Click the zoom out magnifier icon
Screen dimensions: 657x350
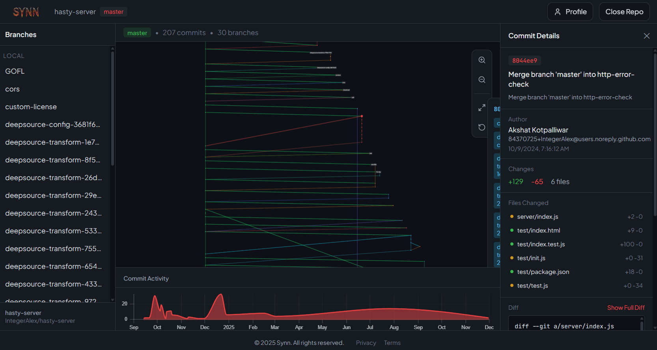pos(482,80)
